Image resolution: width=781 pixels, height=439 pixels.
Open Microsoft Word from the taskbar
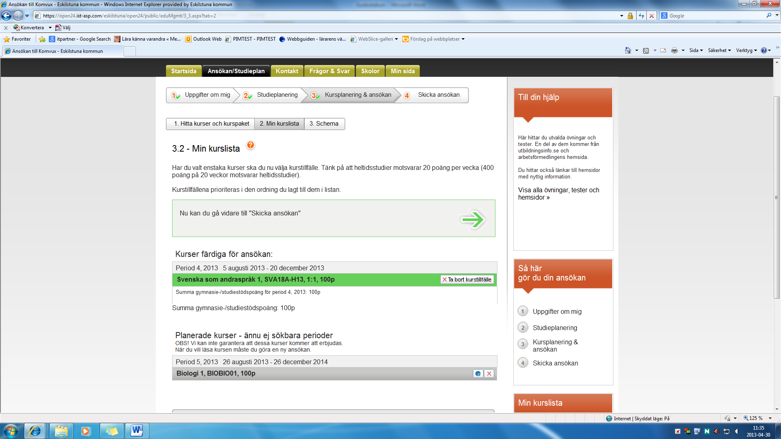pyautogui.click(x=137, y=431)
